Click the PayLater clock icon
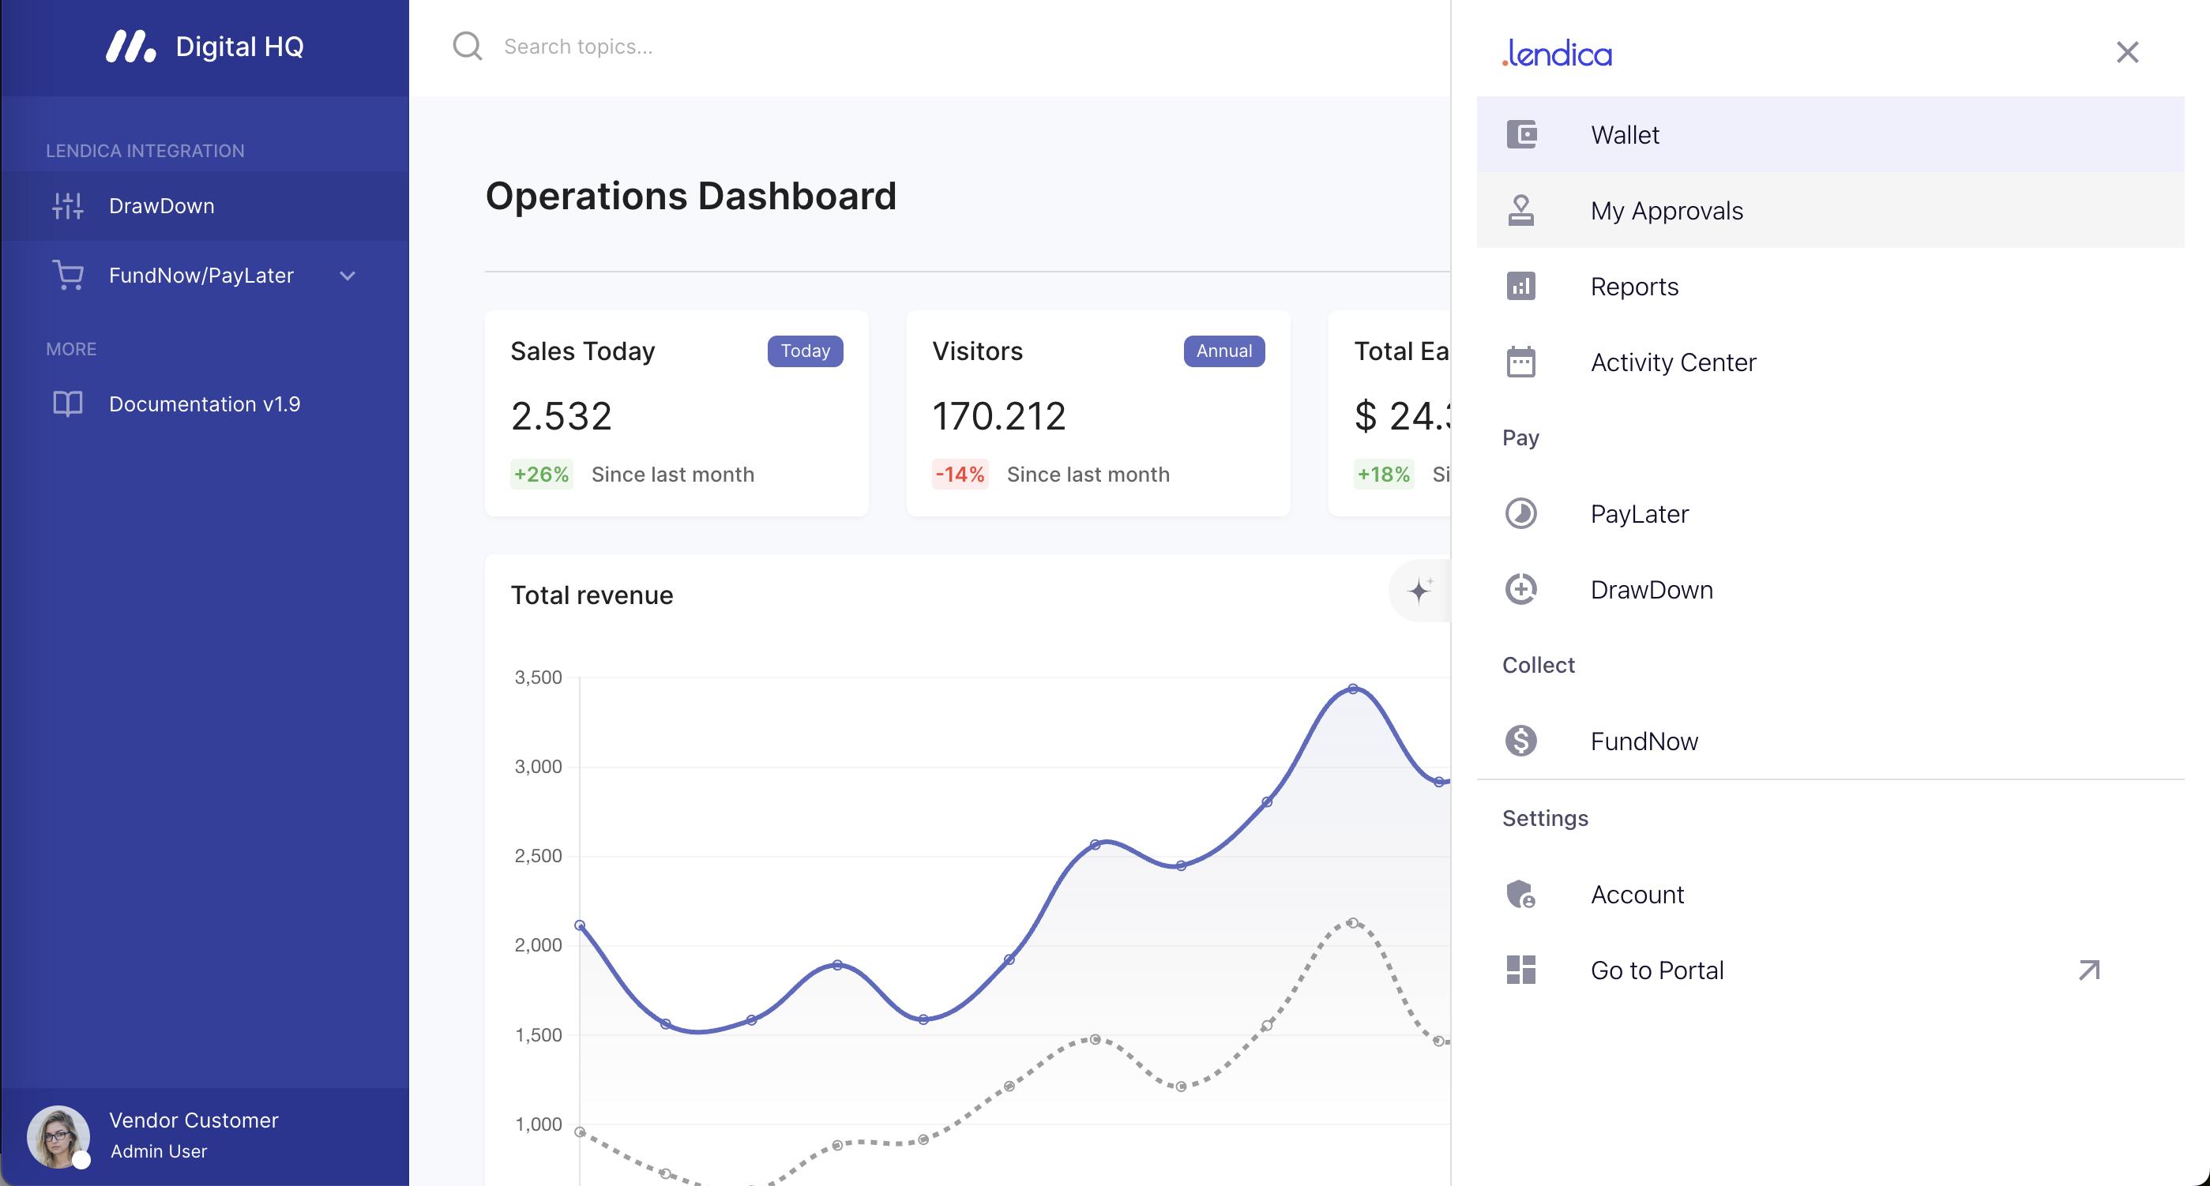This screenshot has width=2210, height=1186. point(1521,514)
